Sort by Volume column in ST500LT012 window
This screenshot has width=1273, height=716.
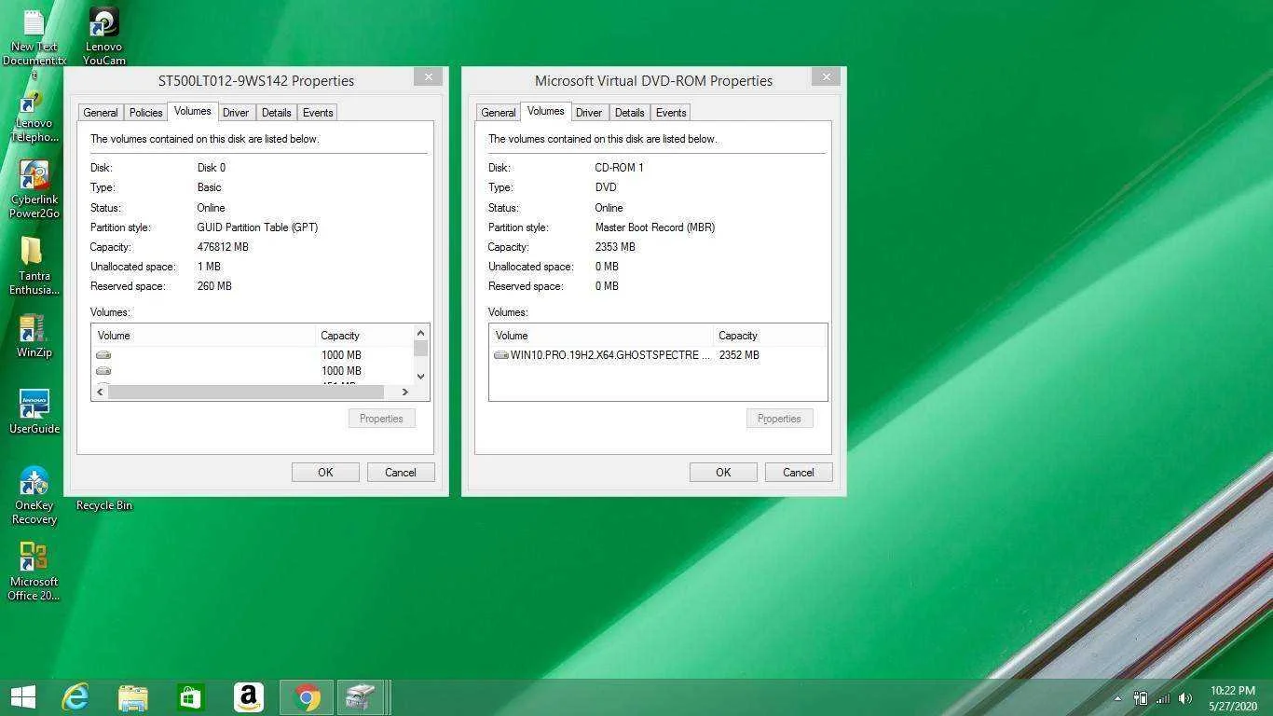click(204, 336)
